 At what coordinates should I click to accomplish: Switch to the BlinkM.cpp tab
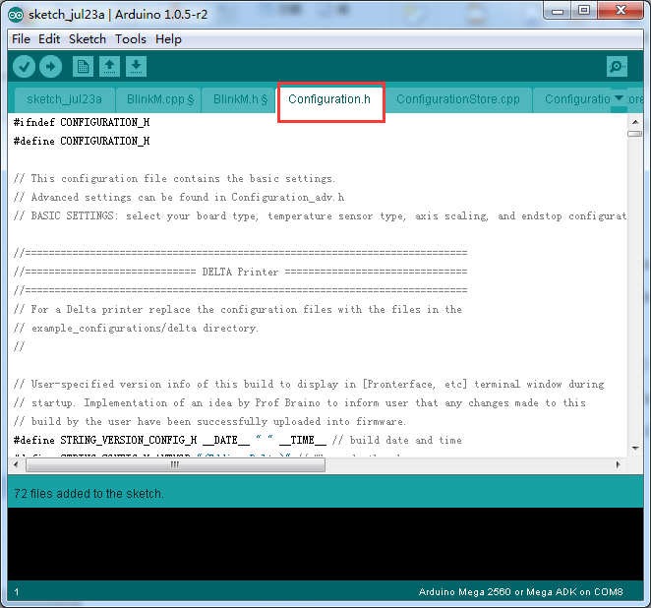(160, 99)
